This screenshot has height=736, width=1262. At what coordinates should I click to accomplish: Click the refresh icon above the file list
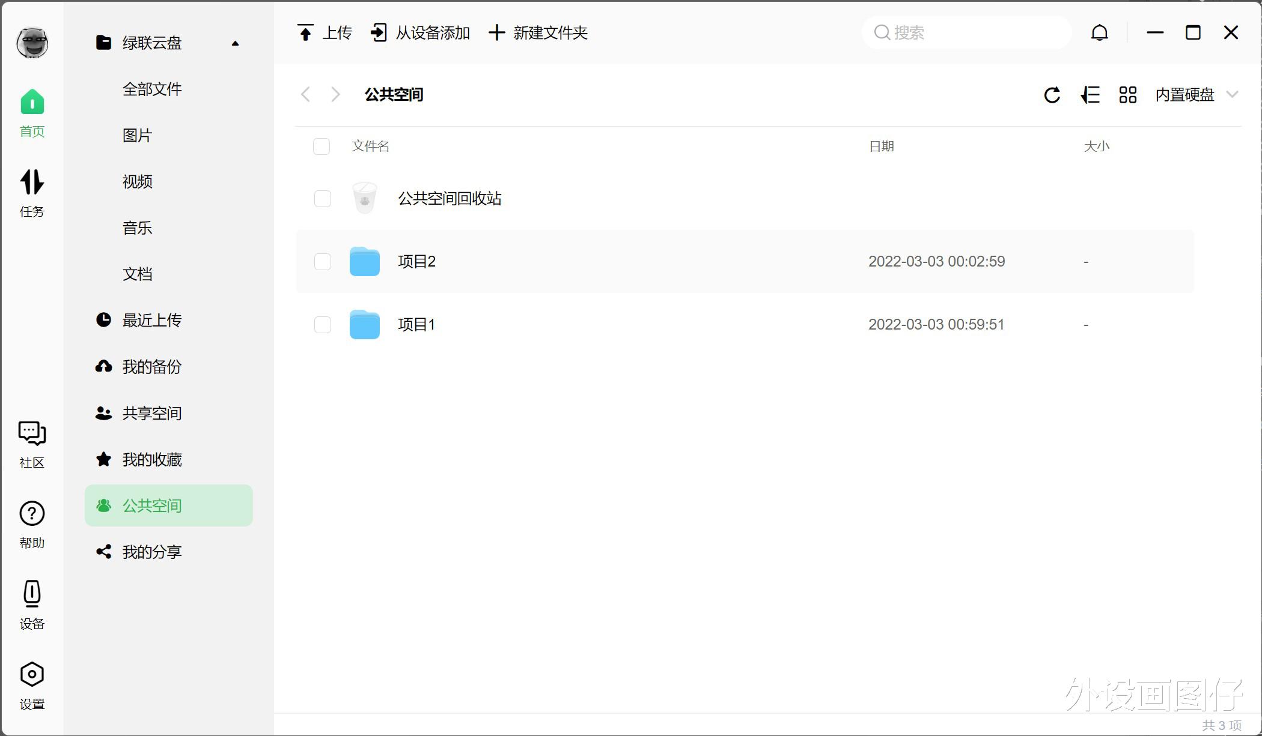click(x=1052, y=95)
